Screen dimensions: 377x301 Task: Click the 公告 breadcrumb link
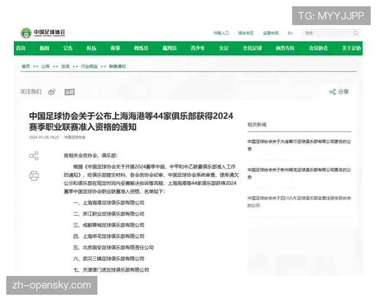click(x=45, y=66)
